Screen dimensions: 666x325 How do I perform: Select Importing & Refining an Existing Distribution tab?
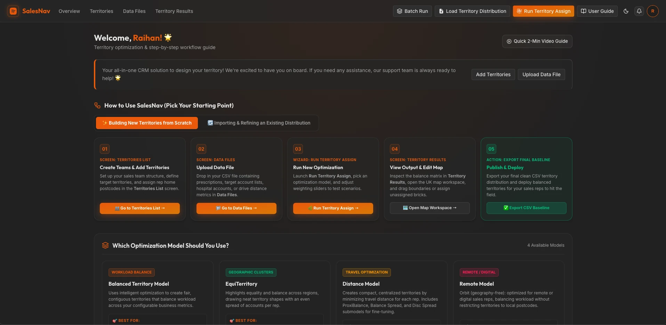[x=259, y=123]
